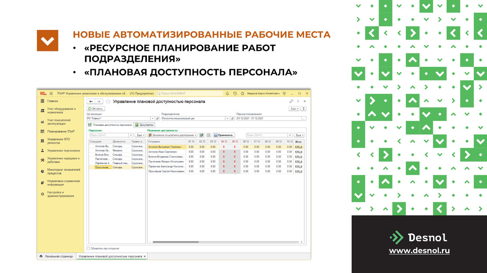Select employee Антипов Виниамин Павлович
Image resolution: width=487 pixels, height=273 pixels.
coord(165,147)
